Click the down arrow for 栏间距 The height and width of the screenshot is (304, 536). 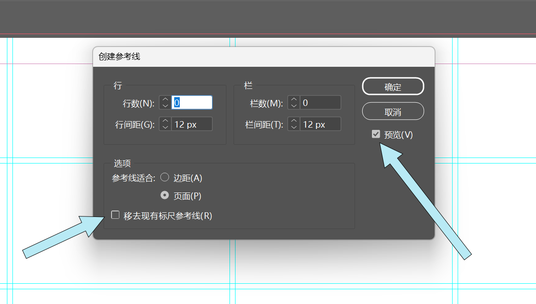click(294, 127)
